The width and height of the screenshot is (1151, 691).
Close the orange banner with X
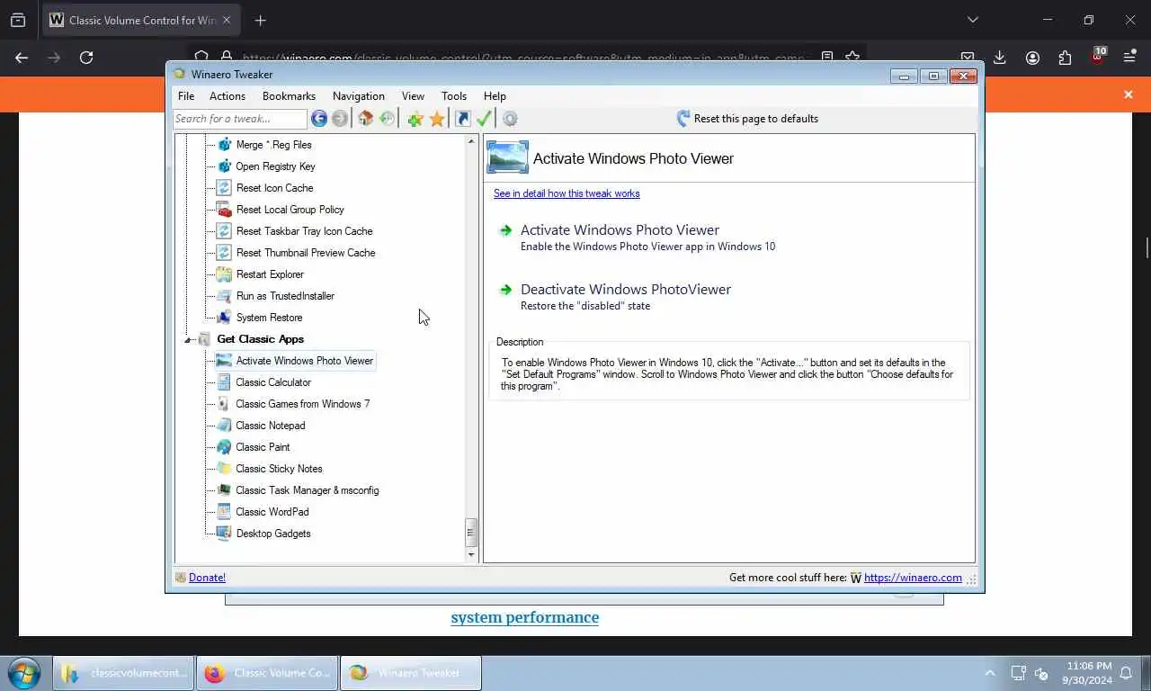(1129, 94)
